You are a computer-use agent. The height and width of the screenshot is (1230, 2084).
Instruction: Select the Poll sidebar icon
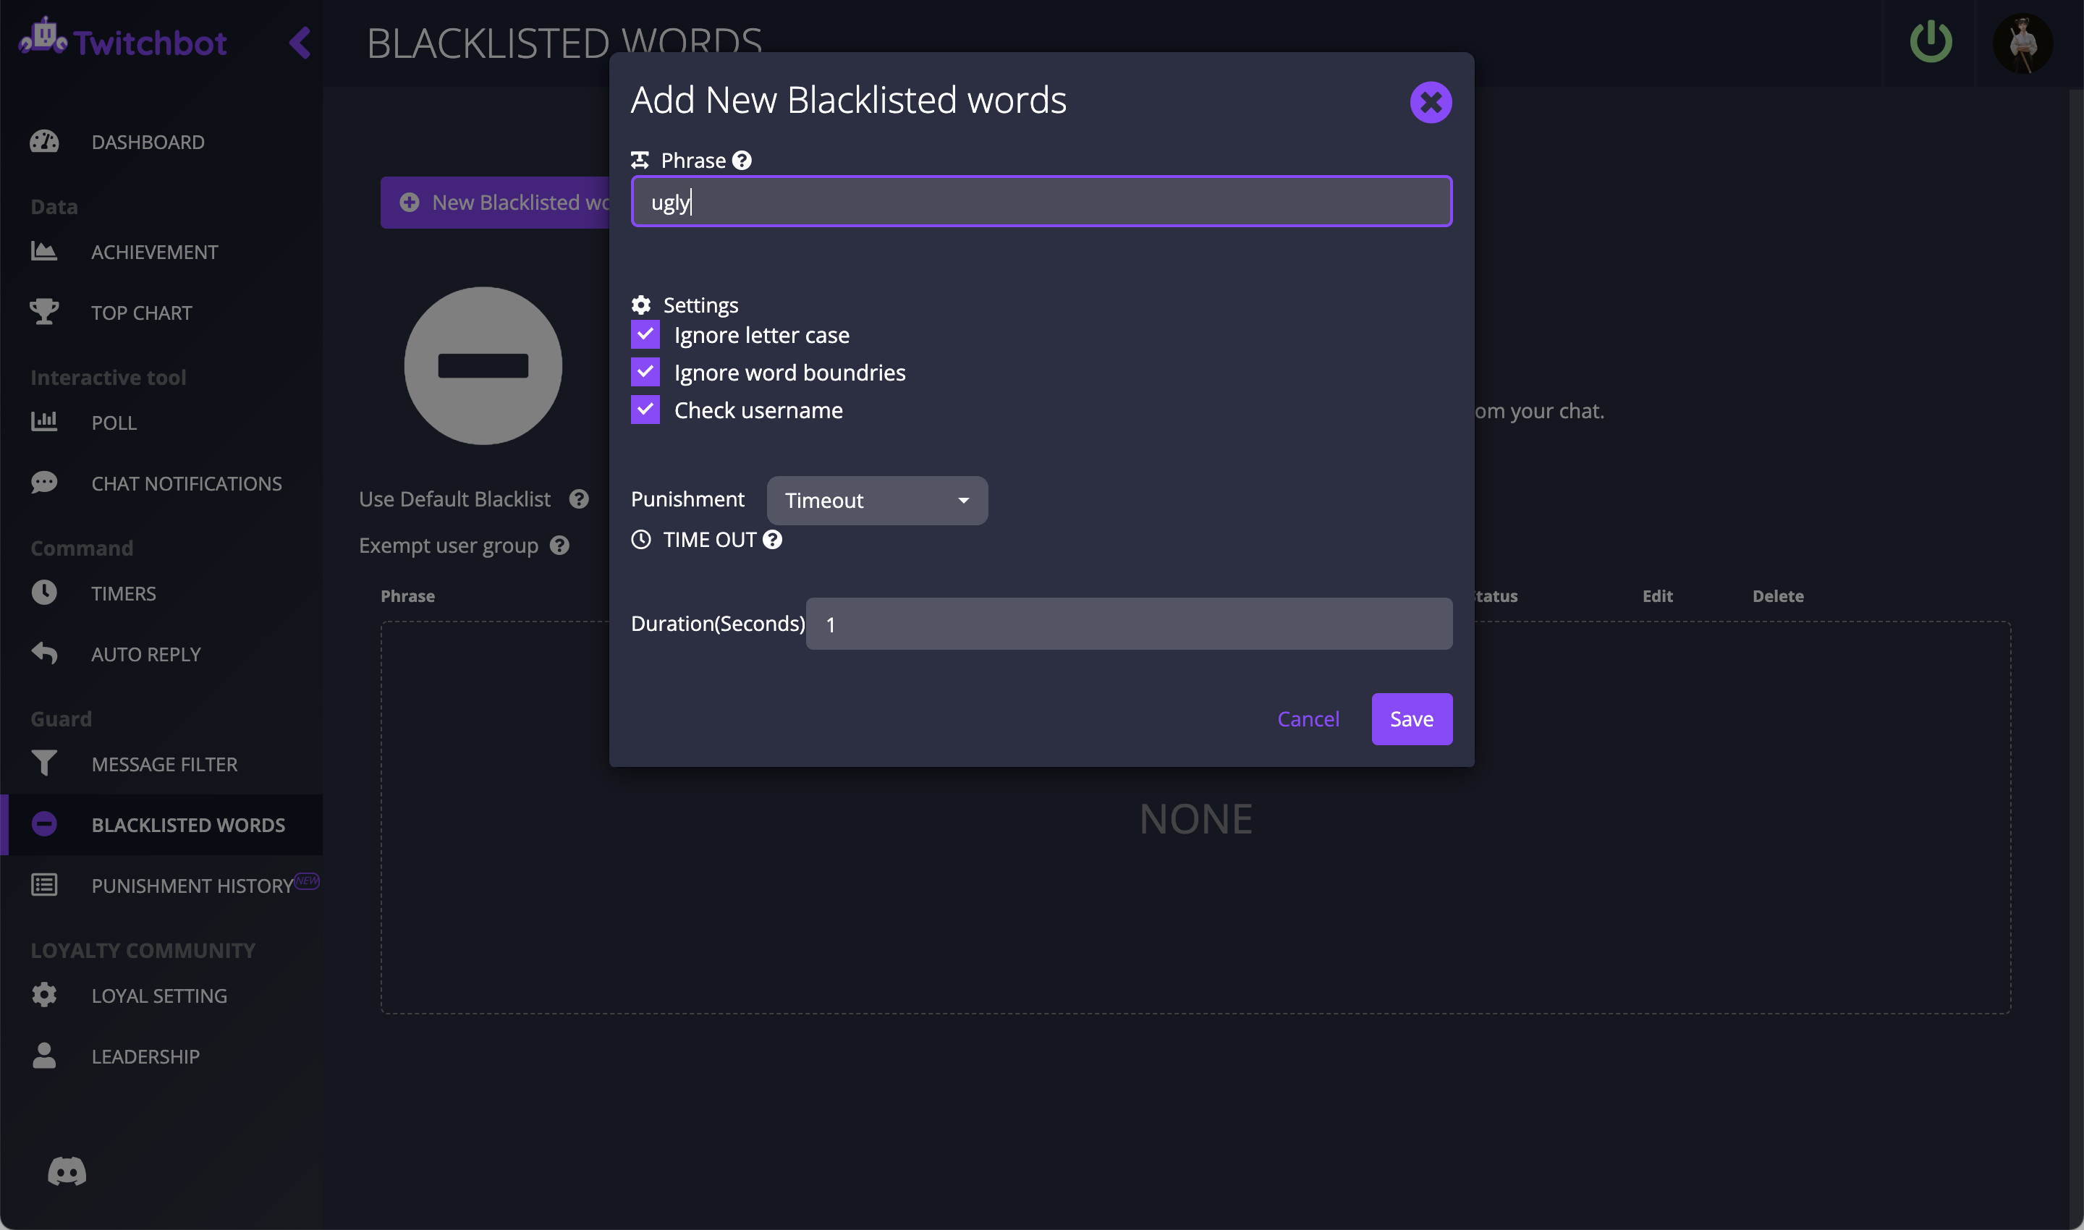coord(44,422)
